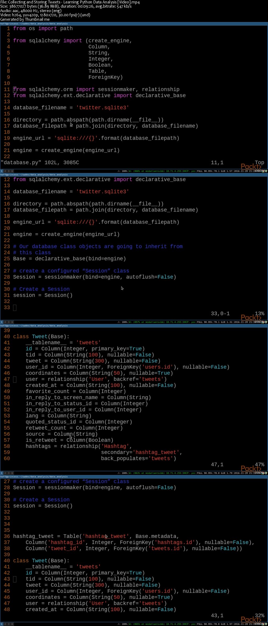Click 'Integer,' on line 6

[101, 59]
